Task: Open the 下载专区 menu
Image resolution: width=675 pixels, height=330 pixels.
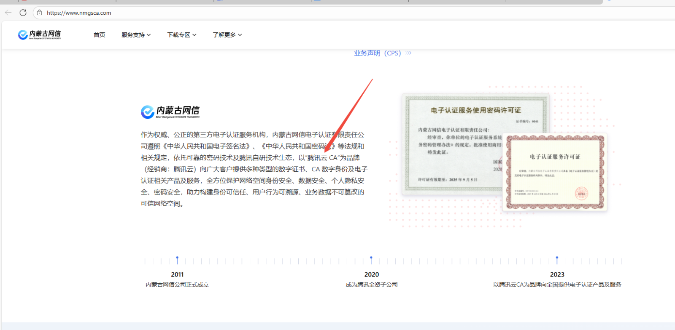Action: [181, 35]
